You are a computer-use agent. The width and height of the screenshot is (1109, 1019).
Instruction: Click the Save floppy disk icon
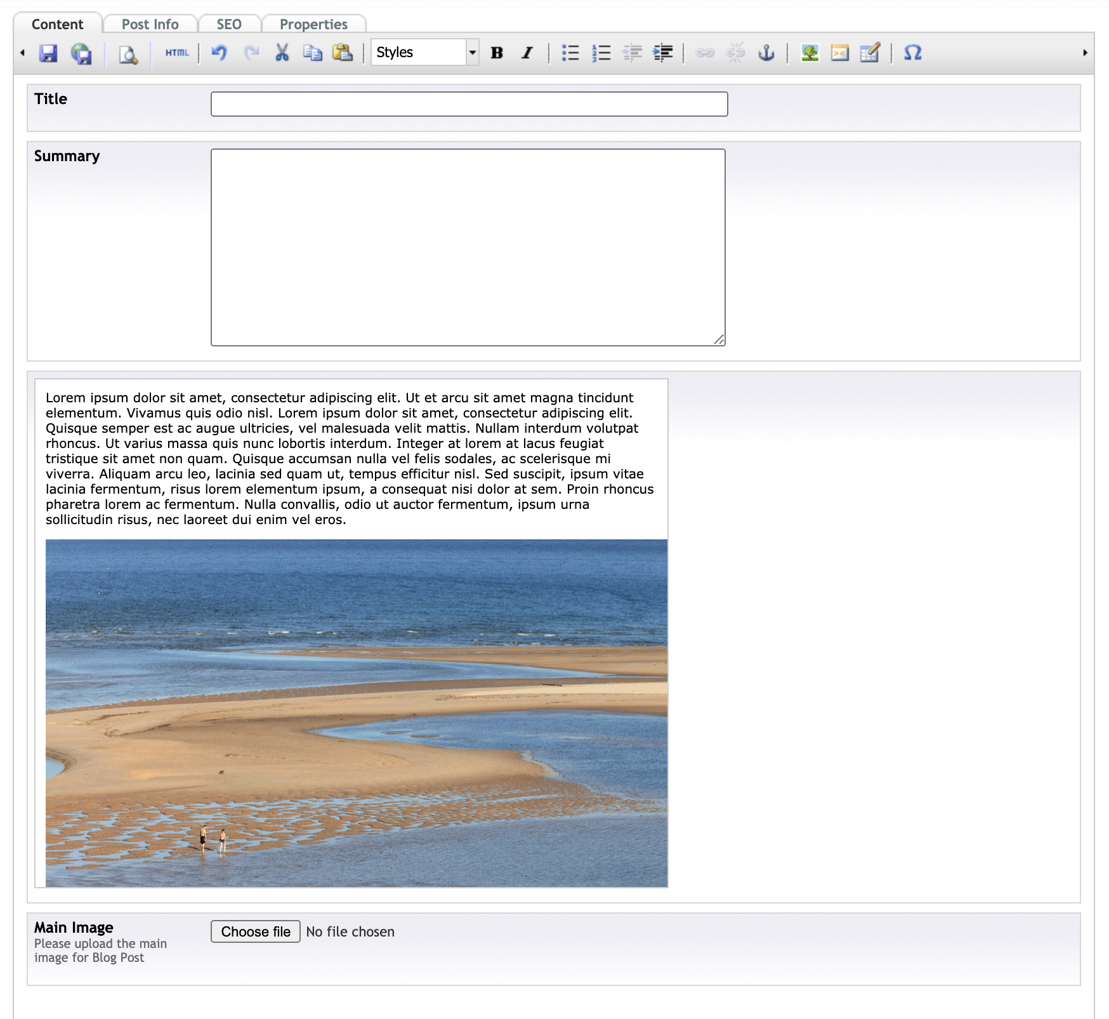pos(48,53)
